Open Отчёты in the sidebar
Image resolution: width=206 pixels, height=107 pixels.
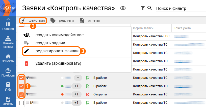click(8, 100)
